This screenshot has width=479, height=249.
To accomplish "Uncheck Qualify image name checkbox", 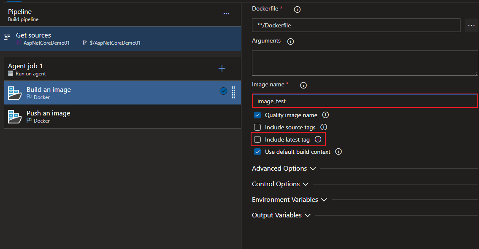I will click(x=257, y=115).
